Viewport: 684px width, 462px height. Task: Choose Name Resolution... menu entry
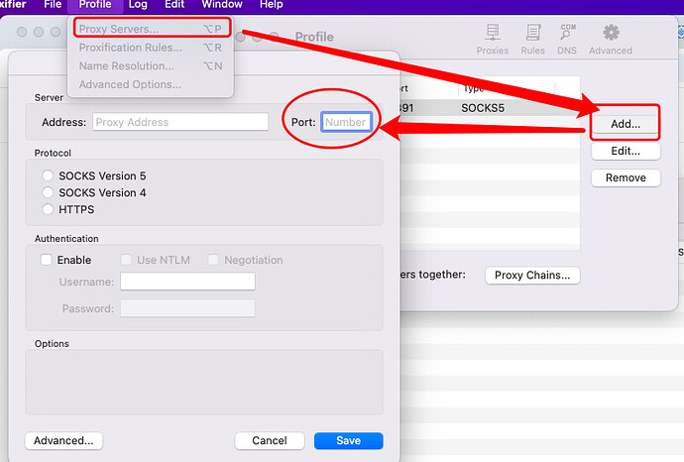pos(151,65)
